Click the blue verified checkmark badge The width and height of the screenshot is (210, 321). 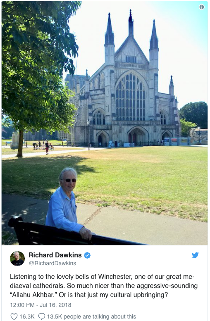87,255
